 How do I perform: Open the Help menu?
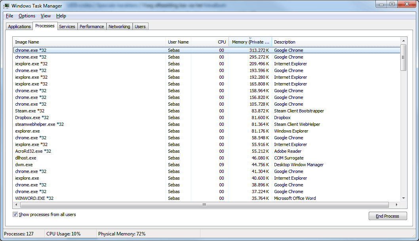[61, 16]
